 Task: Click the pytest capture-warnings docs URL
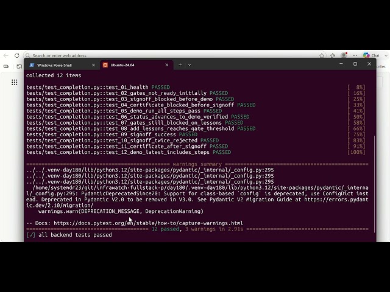pyautogui.click(x=148, y=223)
